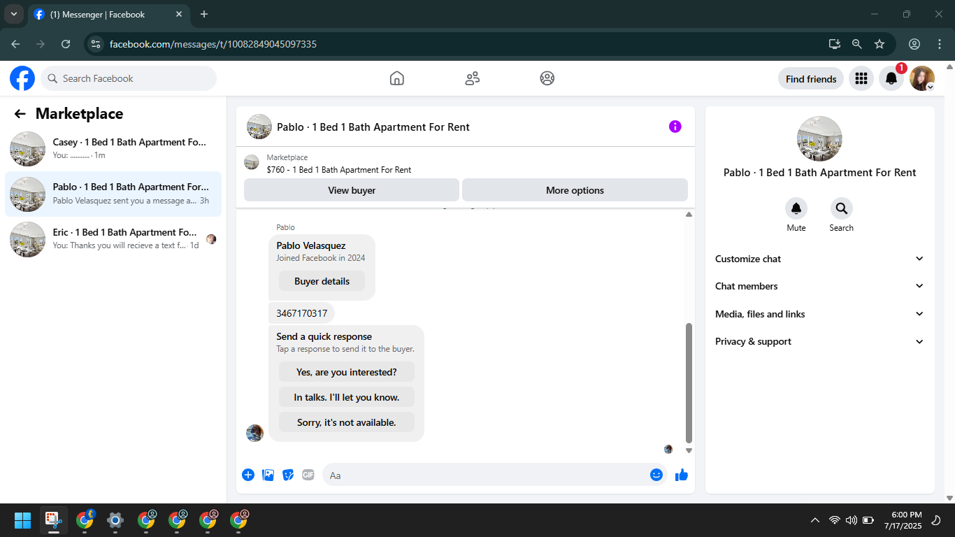Show hidden system tray icons
The image size is (955, 537).
tap(815, 520)
